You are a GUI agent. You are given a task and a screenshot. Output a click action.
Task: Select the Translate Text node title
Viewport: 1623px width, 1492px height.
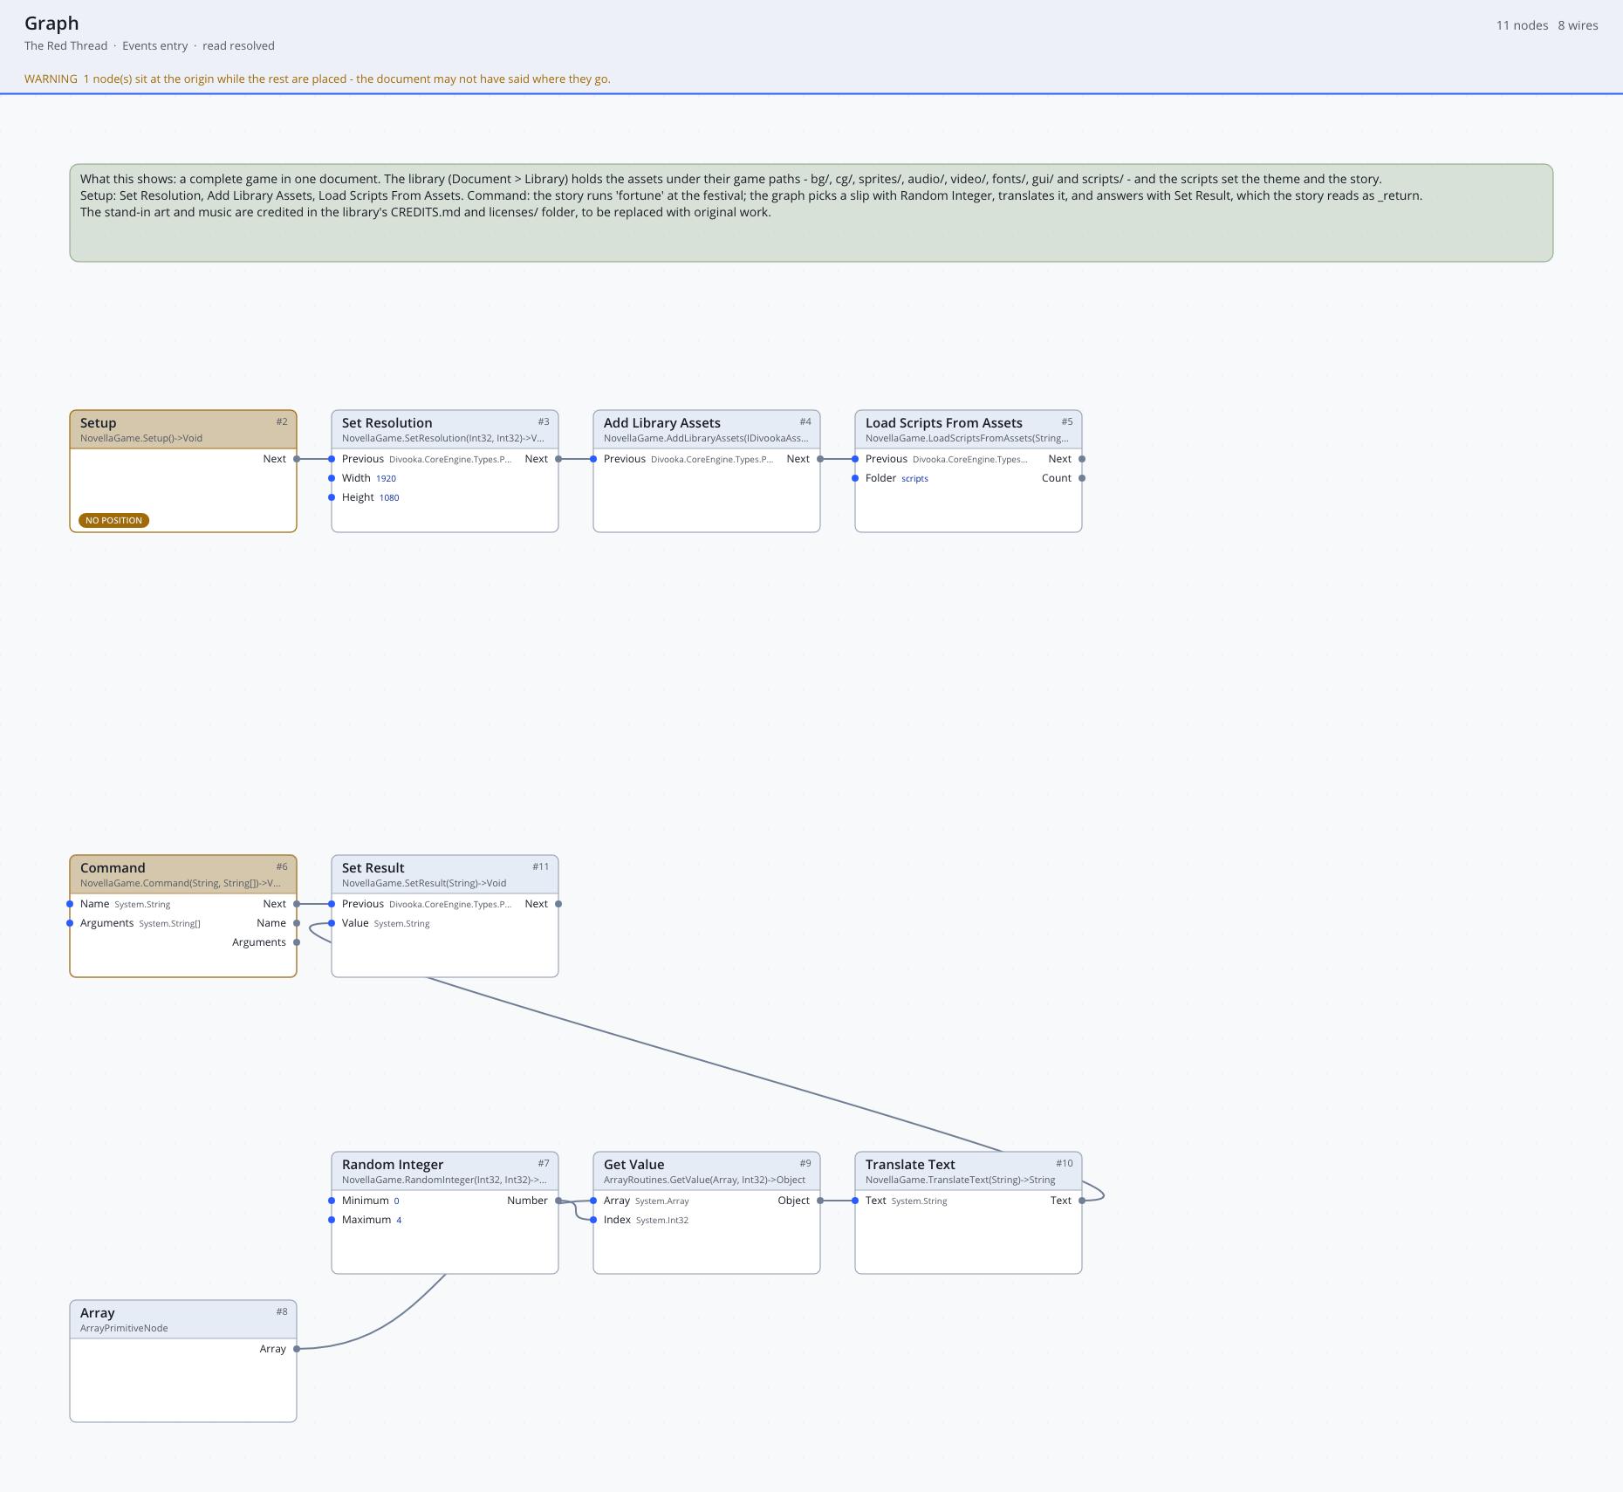click(x=910, y=1164)
